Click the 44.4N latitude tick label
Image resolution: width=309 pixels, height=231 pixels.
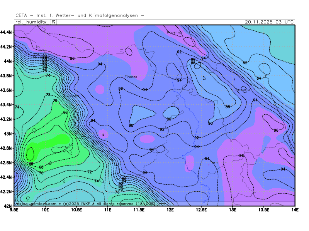tap(8, 32)
